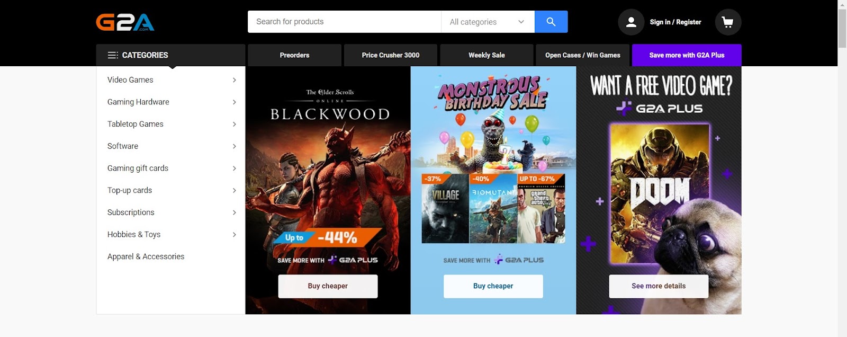This screenshot has width=847, height=337.
Task: Click the page vertical scrollbar thumb
Action: 842,28
